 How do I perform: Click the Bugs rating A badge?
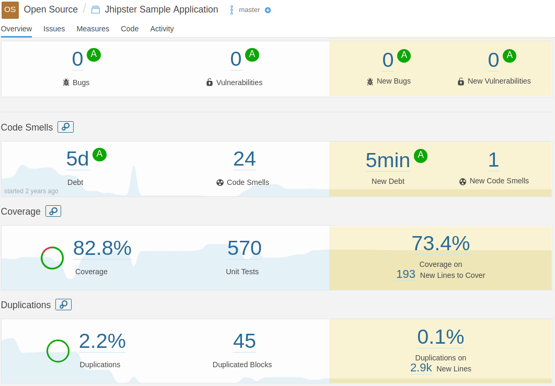tap(94, 54)
